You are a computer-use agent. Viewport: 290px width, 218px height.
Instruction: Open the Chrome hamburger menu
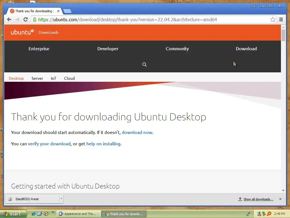(281, 20)
